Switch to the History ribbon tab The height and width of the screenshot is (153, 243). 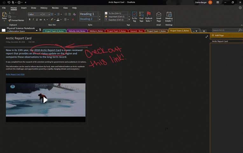(x=44, y=8)
